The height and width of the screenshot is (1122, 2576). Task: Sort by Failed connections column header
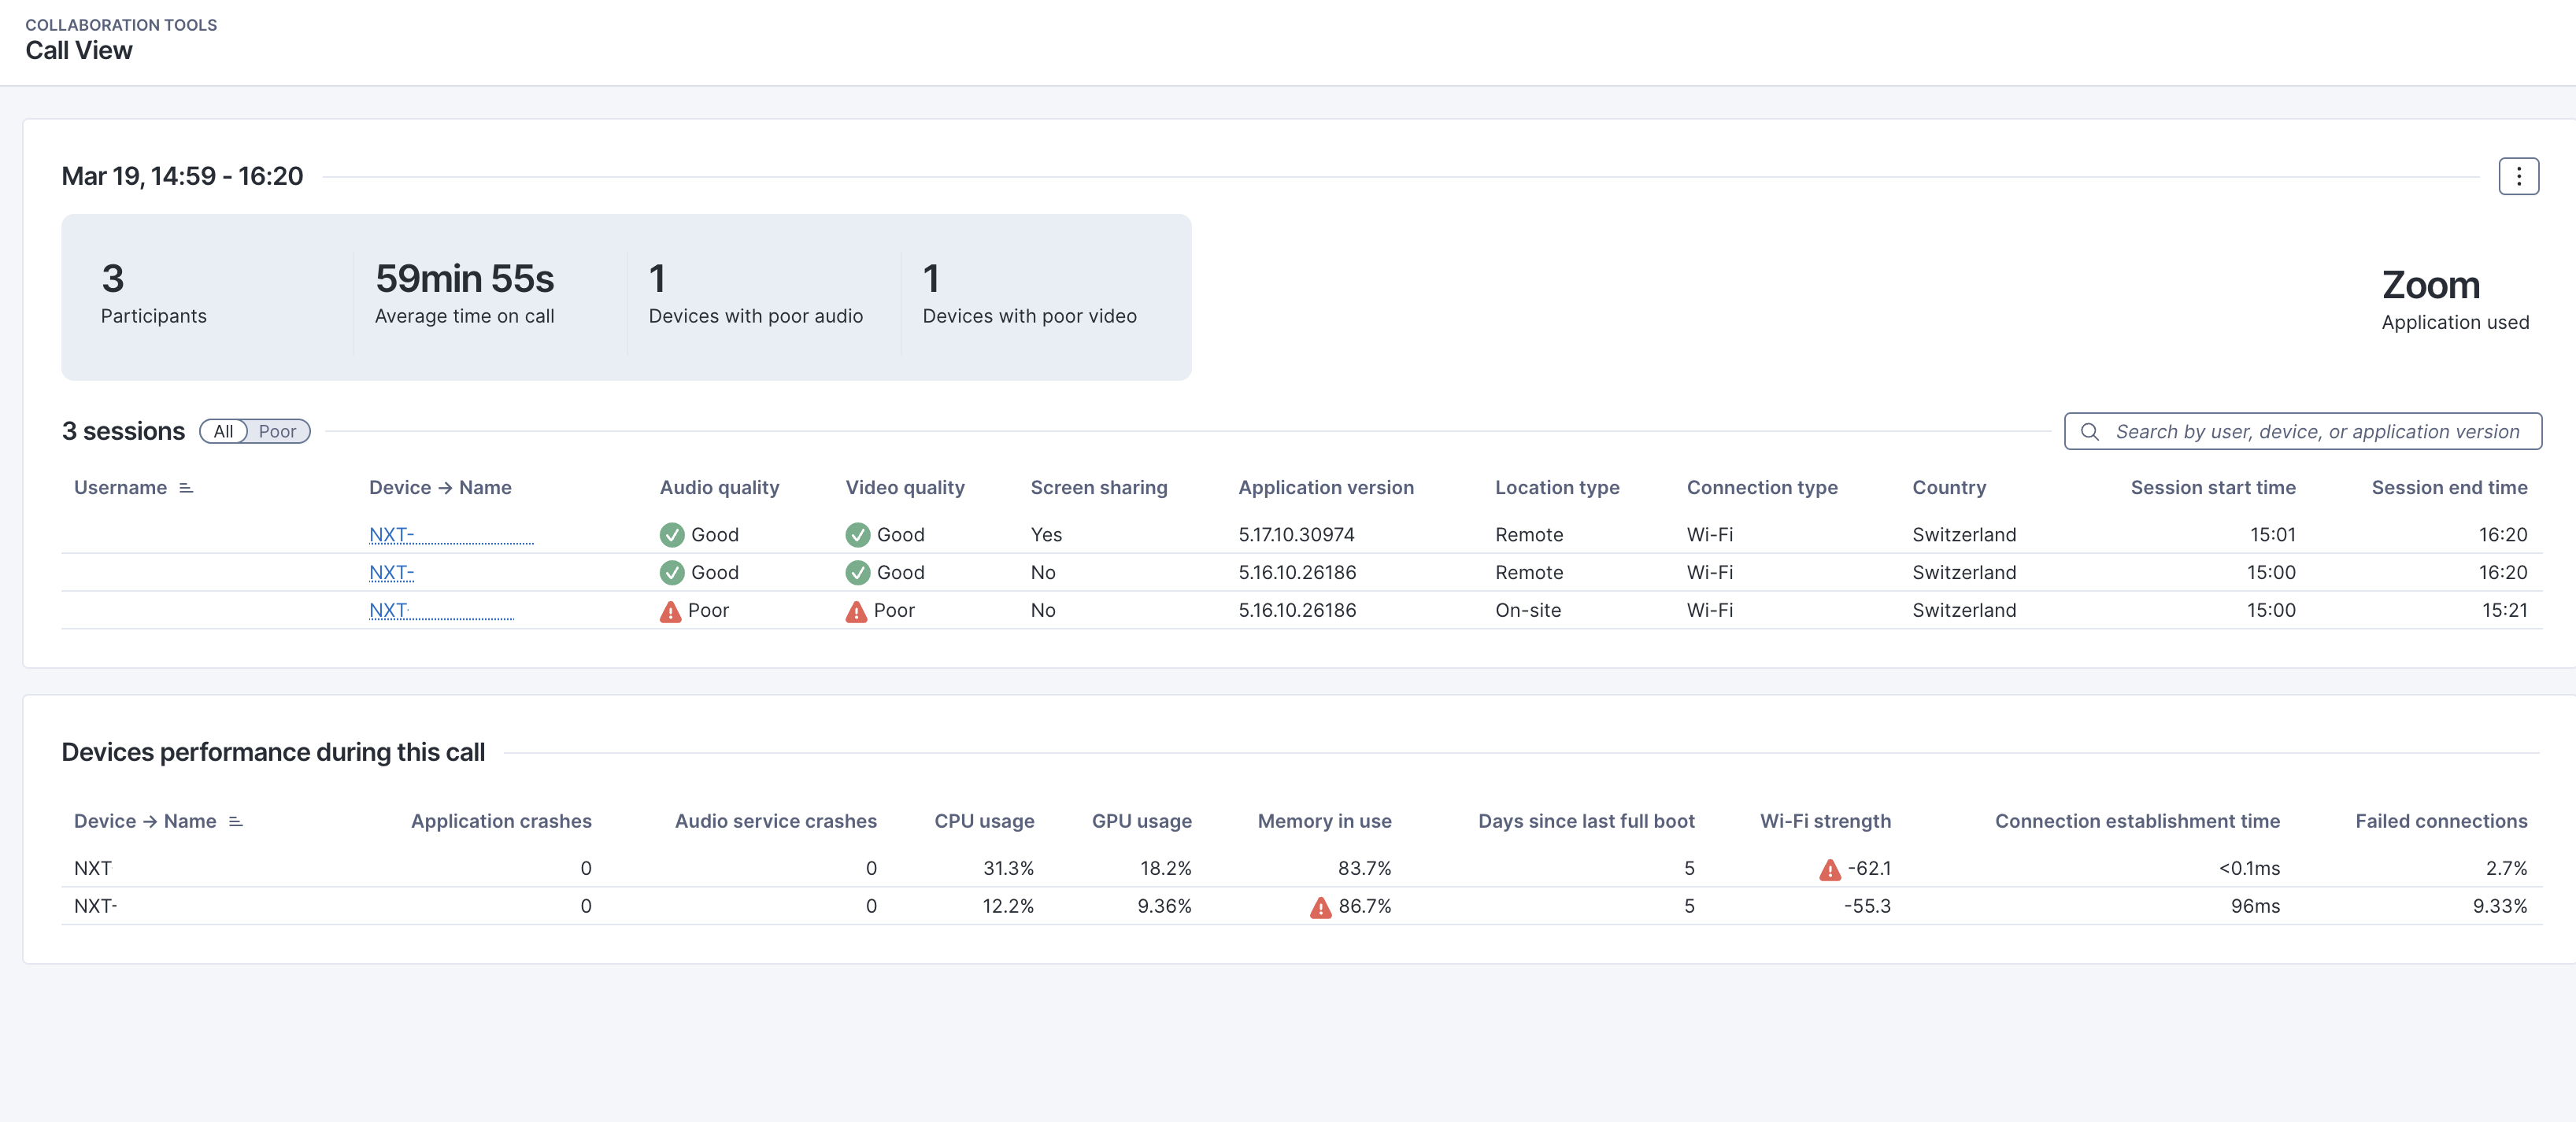click(2440, 821)
